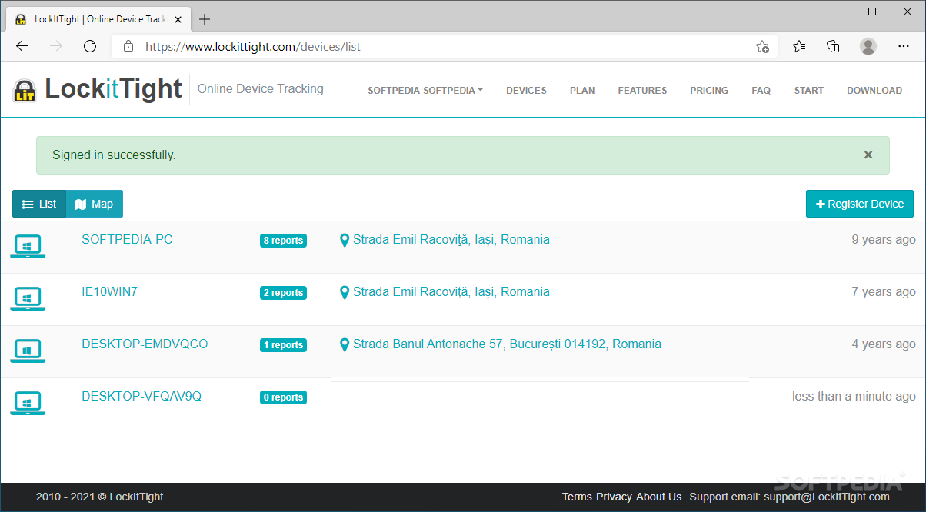The image size is (926, 512).
Task: Click the '2010 - 2021 © LockItTight' footer text
Action: point(100,497)
